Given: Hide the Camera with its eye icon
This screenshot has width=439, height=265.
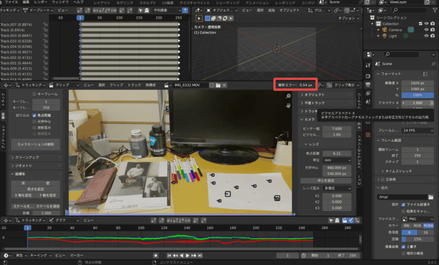Looking at the screenshot, I should point(427,30).
